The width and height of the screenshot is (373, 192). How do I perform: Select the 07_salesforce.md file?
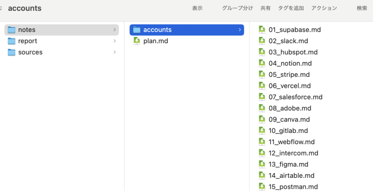[295, 97]
